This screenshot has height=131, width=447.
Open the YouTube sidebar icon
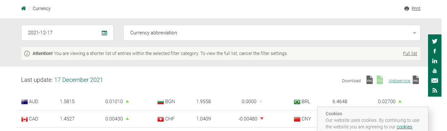click(x=435, y=71)
